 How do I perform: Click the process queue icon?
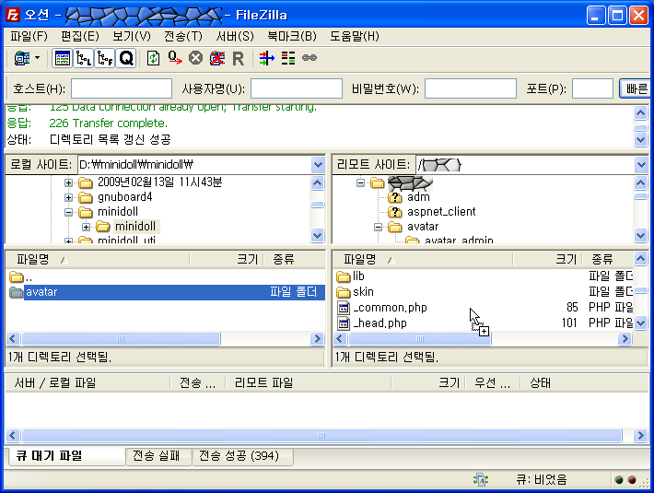click(175, 58)
